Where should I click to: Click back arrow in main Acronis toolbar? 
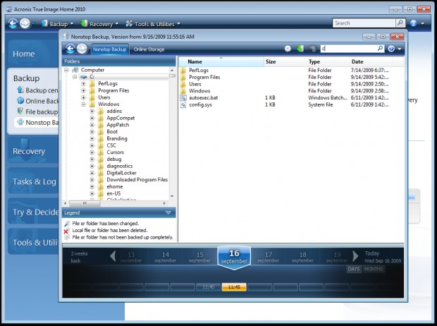pyautogui.click(x=13, y=23)
